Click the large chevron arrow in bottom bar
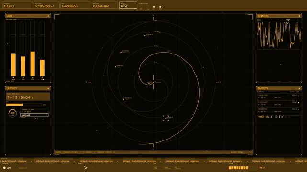Screen dimensions: 307x172 click(86, 168)
